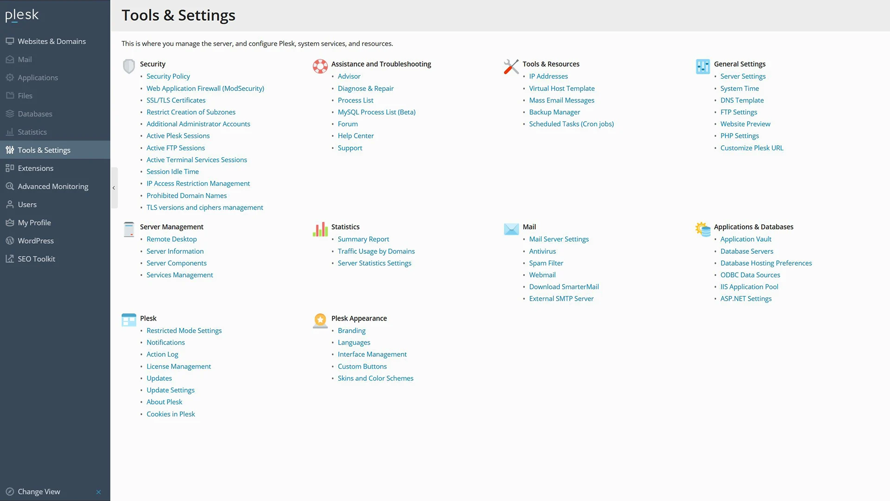Click the Files folder sidebar icon
Viewport: 890px width, 501px height.
click(10, 96)
